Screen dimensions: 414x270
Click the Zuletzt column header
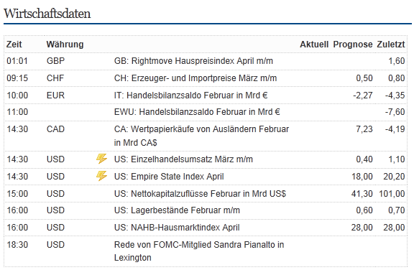(x=391, y=45)
